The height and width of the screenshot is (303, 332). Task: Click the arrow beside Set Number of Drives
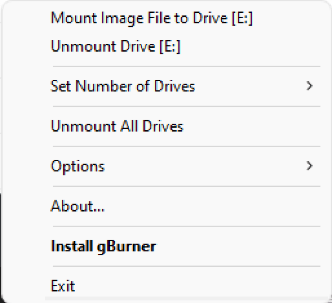tap(309, 86)
